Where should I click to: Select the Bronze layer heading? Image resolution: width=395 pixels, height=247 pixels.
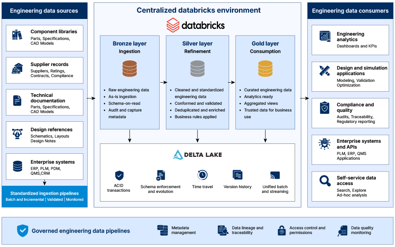(130, 43)
